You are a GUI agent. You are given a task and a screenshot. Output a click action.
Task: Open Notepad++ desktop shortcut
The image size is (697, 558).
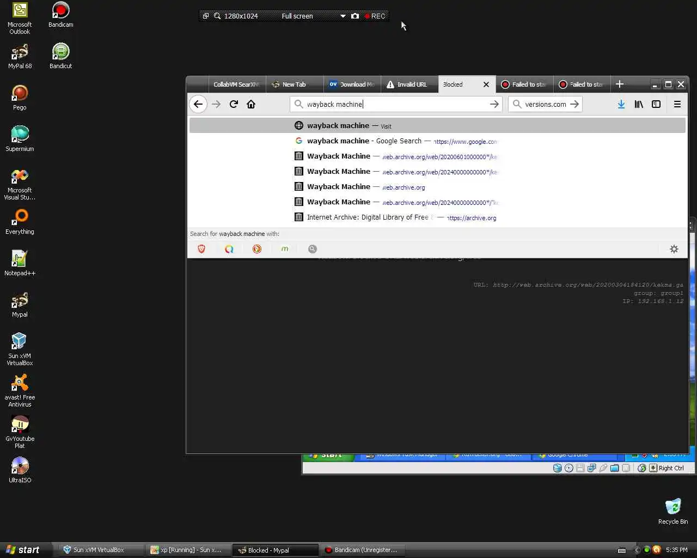20,263
